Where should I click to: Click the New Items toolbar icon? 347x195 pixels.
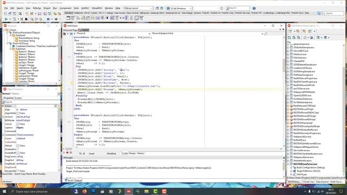[x=27, y=14]
